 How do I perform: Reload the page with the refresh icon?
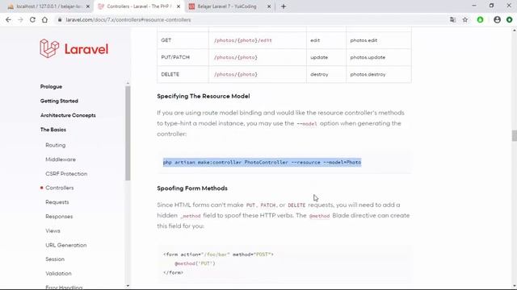[32, 19]
